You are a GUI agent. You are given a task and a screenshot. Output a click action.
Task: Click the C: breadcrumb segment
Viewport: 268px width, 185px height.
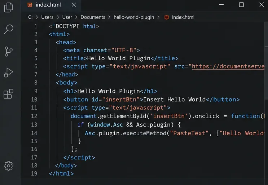pos(30,17)
